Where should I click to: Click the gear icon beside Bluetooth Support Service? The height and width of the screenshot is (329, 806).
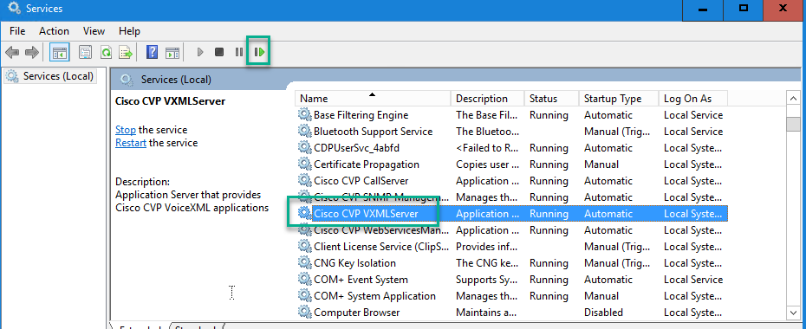click(x=305, y=132)
